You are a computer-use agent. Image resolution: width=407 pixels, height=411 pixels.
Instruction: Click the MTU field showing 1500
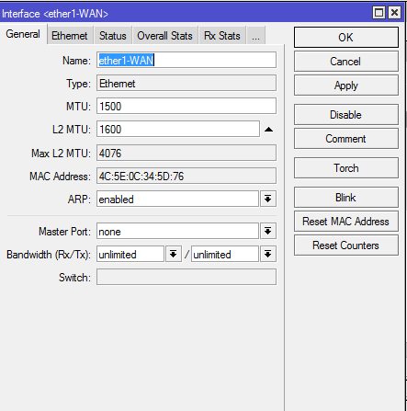coord(187,106)
